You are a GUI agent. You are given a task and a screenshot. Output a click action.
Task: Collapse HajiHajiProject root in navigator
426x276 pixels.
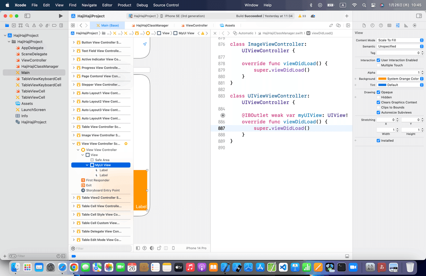click(x=5, y=35)
